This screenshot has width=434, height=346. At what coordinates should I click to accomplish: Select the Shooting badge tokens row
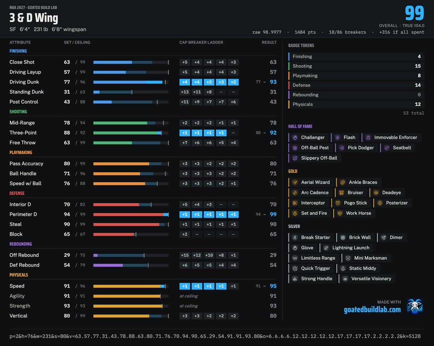pyautogui.click(x=356, y=66)
